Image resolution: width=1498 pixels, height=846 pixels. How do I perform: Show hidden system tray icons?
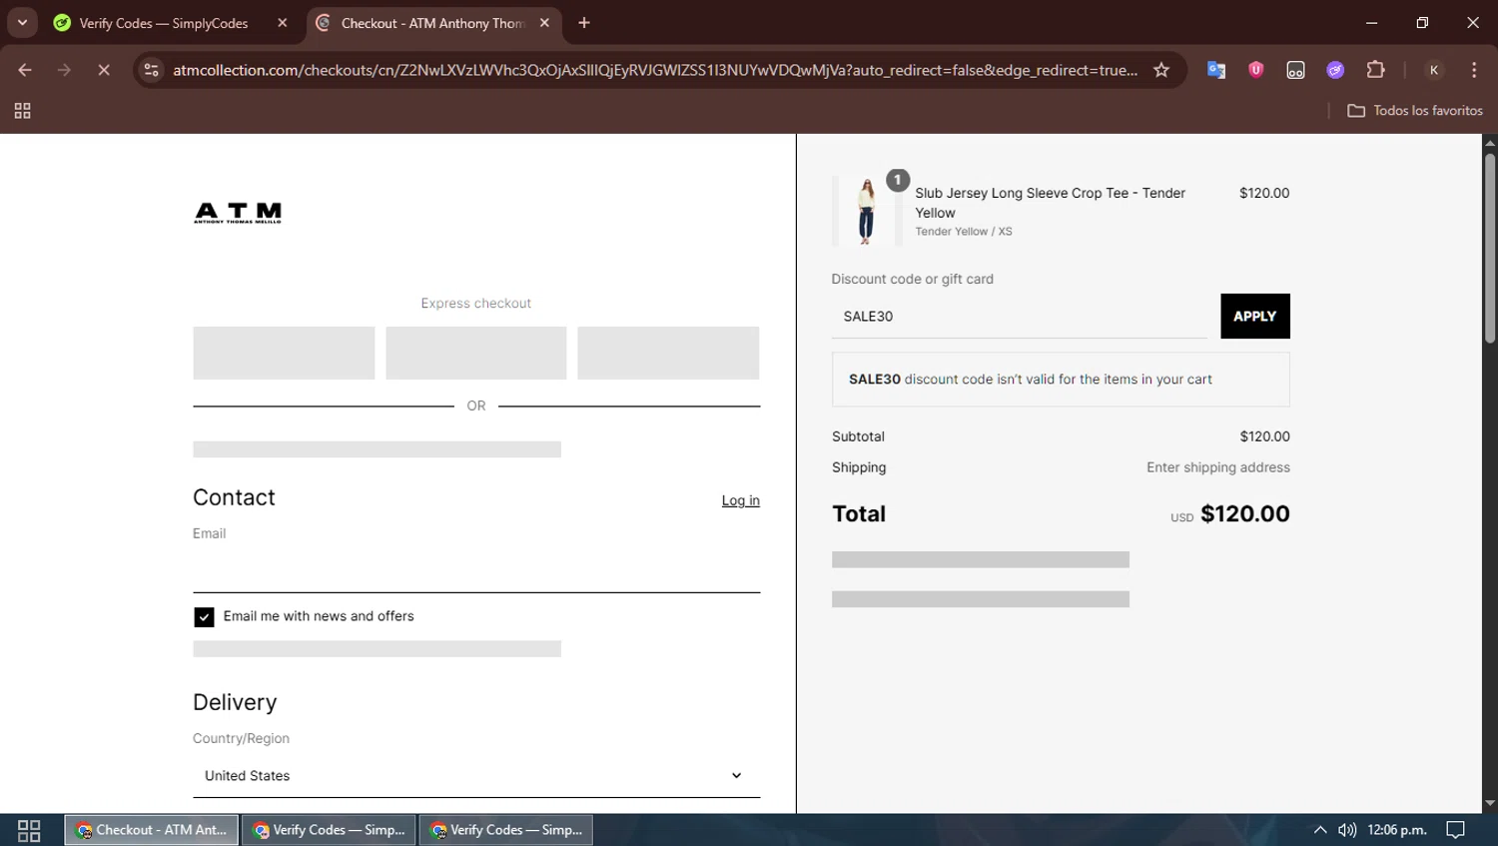coord(1320,830)
